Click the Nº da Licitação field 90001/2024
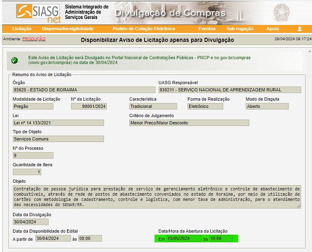The height and width of the screenshot is (252, 312). coord(89,106)
